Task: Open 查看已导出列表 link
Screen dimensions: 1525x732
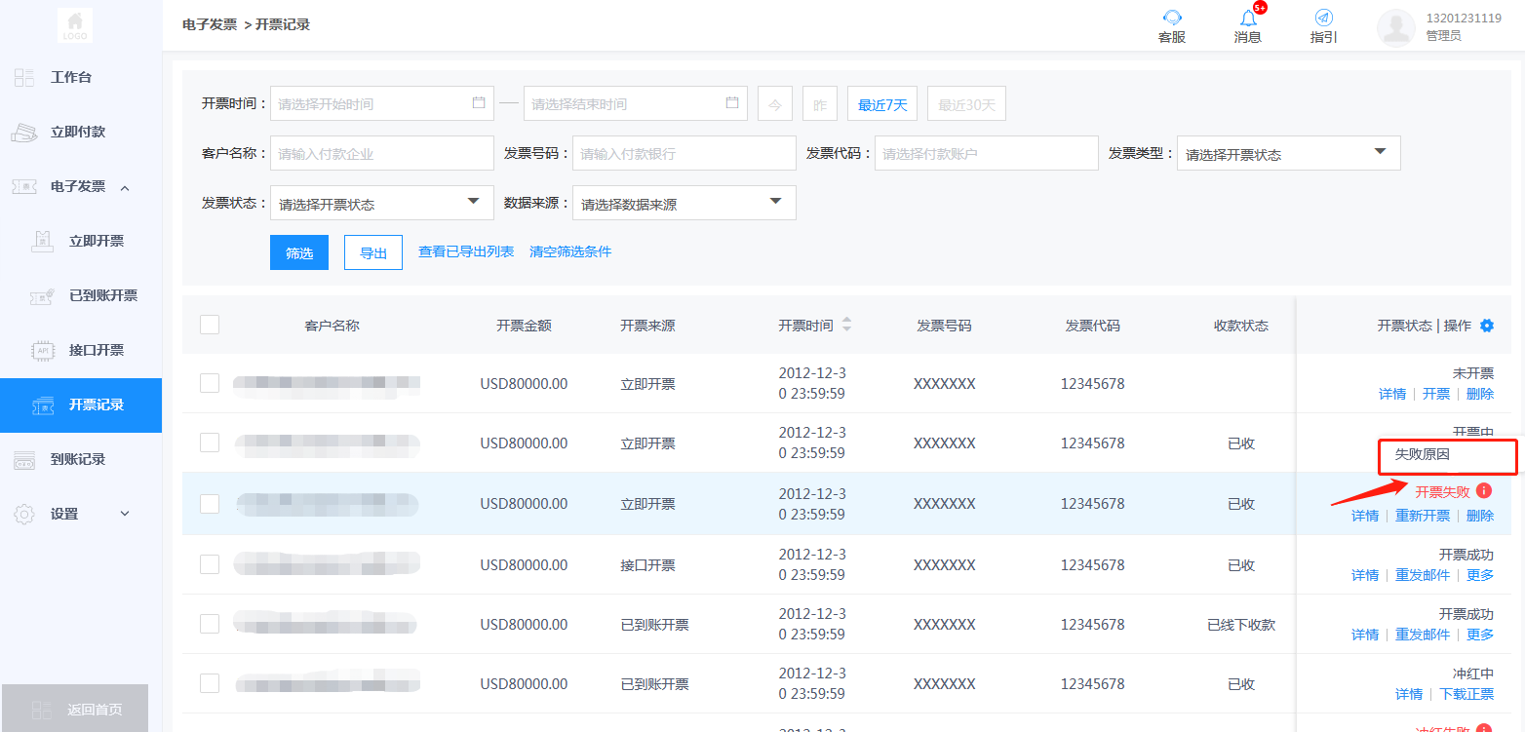Action: 466,251
